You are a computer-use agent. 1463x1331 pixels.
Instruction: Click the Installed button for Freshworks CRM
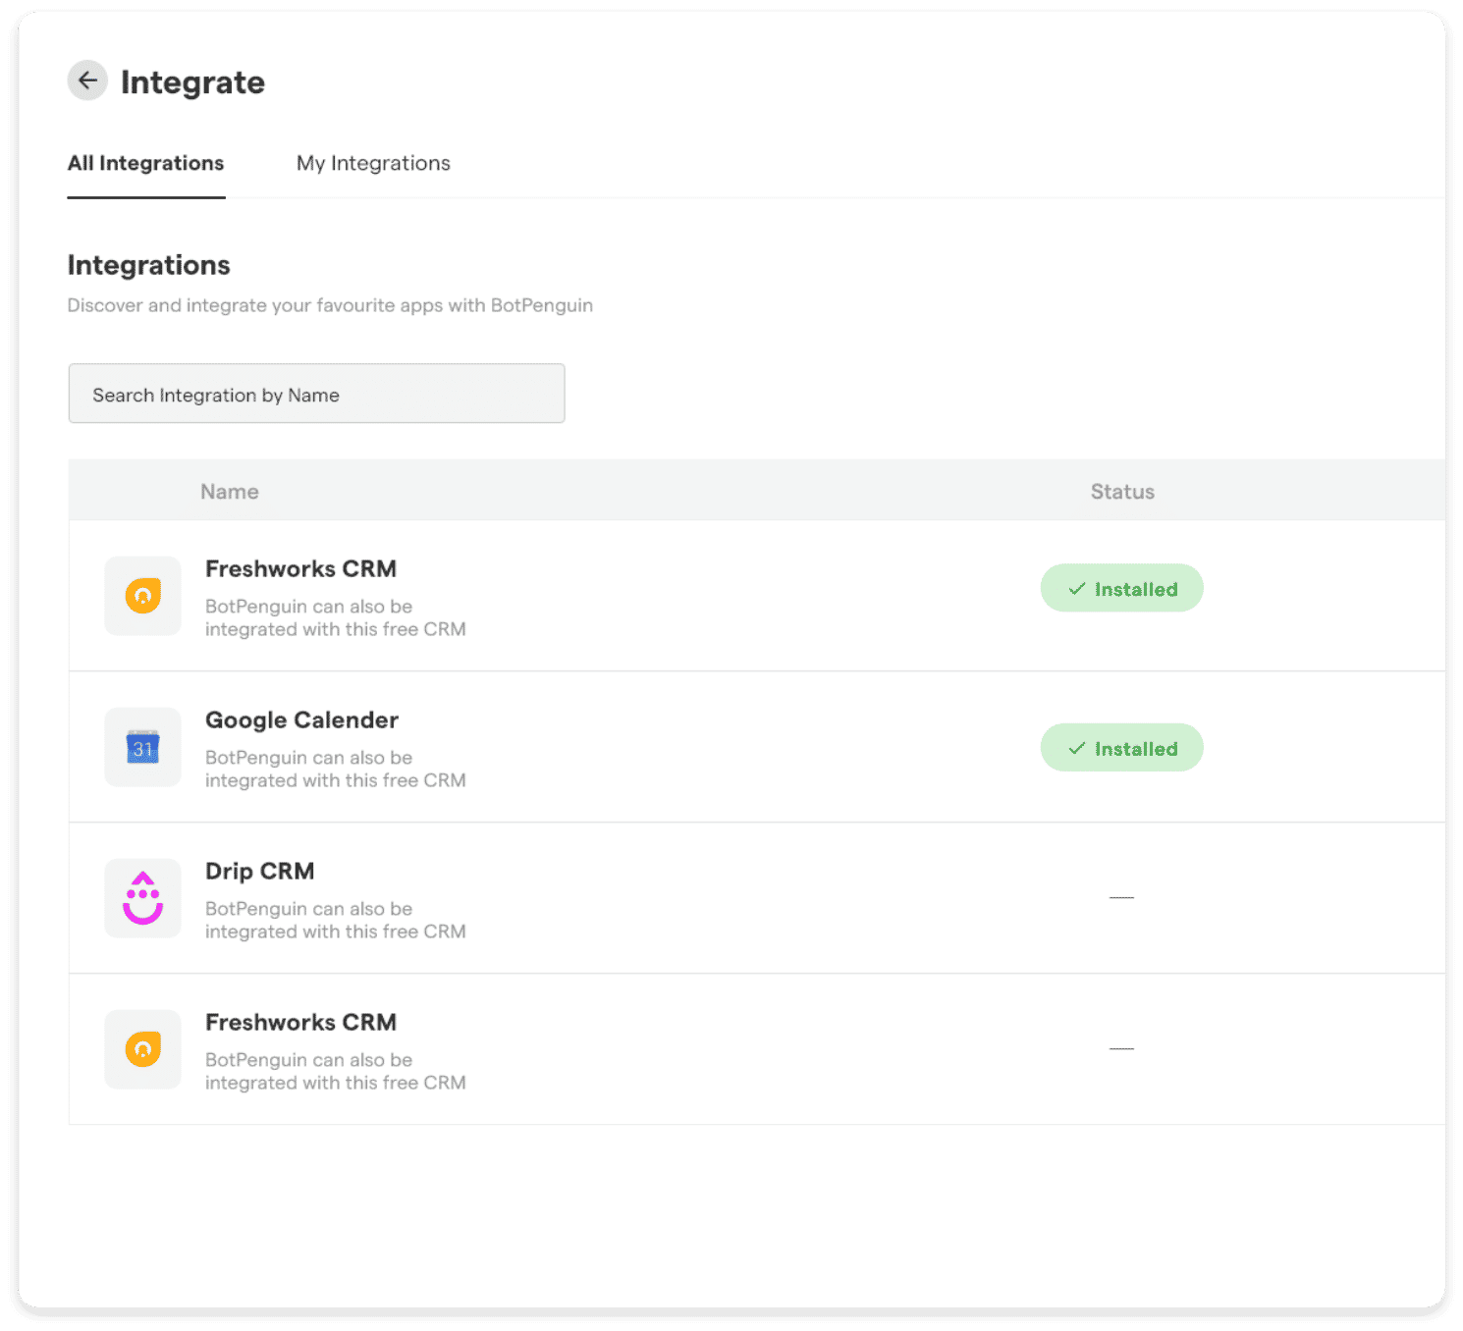pyautogui.click(x=1121, y=588)
